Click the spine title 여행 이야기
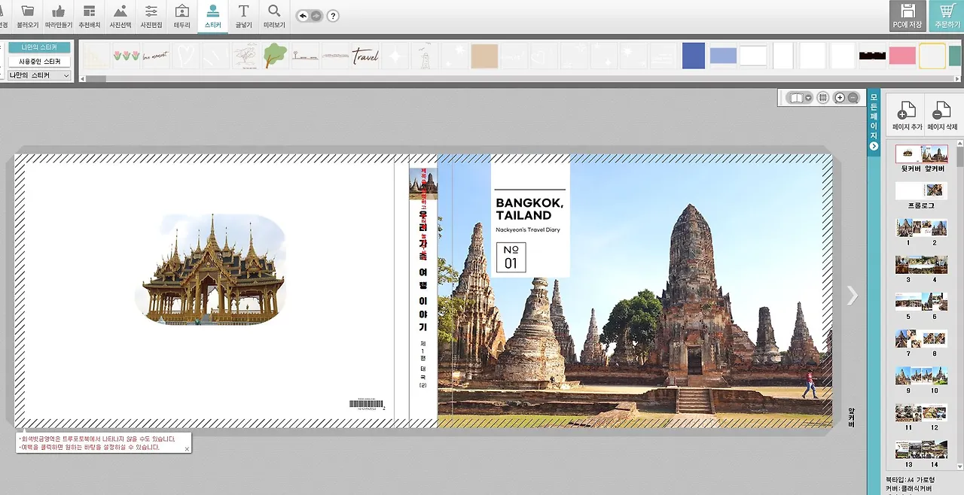This screenshot has height=495, width=964. 423,299
